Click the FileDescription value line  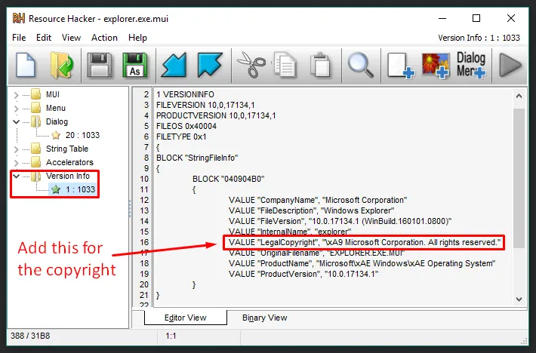(312, 211)
